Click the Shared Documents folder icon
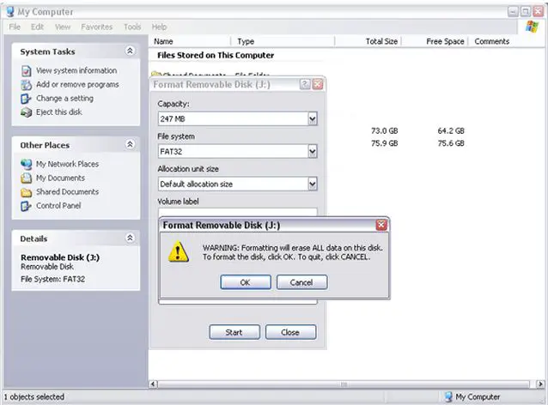The image size is (548, 405). 27,192
